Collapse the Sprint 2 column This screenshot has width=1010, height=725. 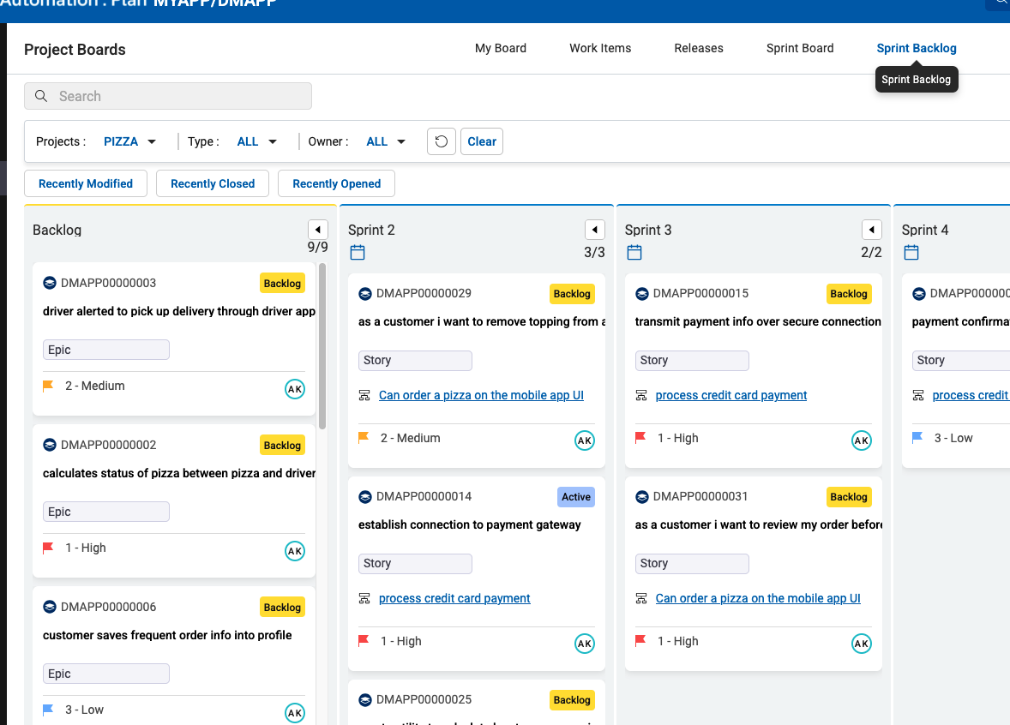(x=595, y=230)
